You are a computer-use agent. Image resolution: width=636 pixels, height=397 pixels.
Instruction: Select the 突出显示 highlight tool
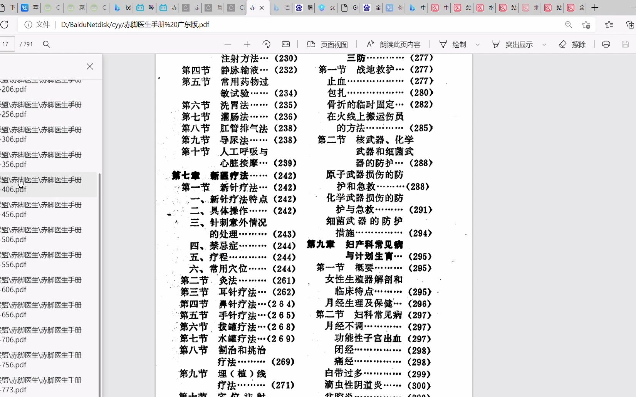coord(512,44)
